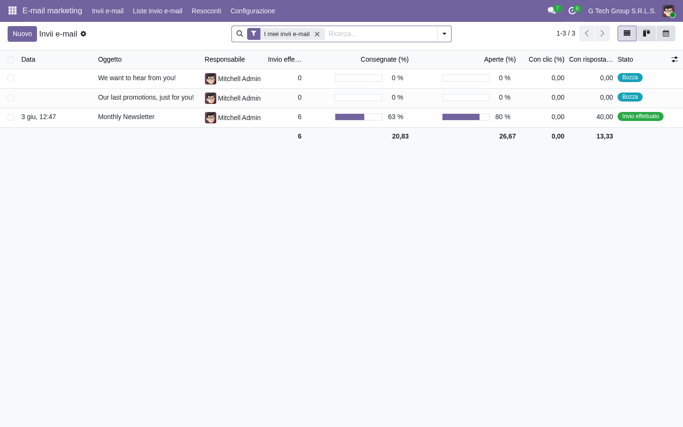The image size is (683, 427).
Task: Switch to calendar view
Action: 666,33
